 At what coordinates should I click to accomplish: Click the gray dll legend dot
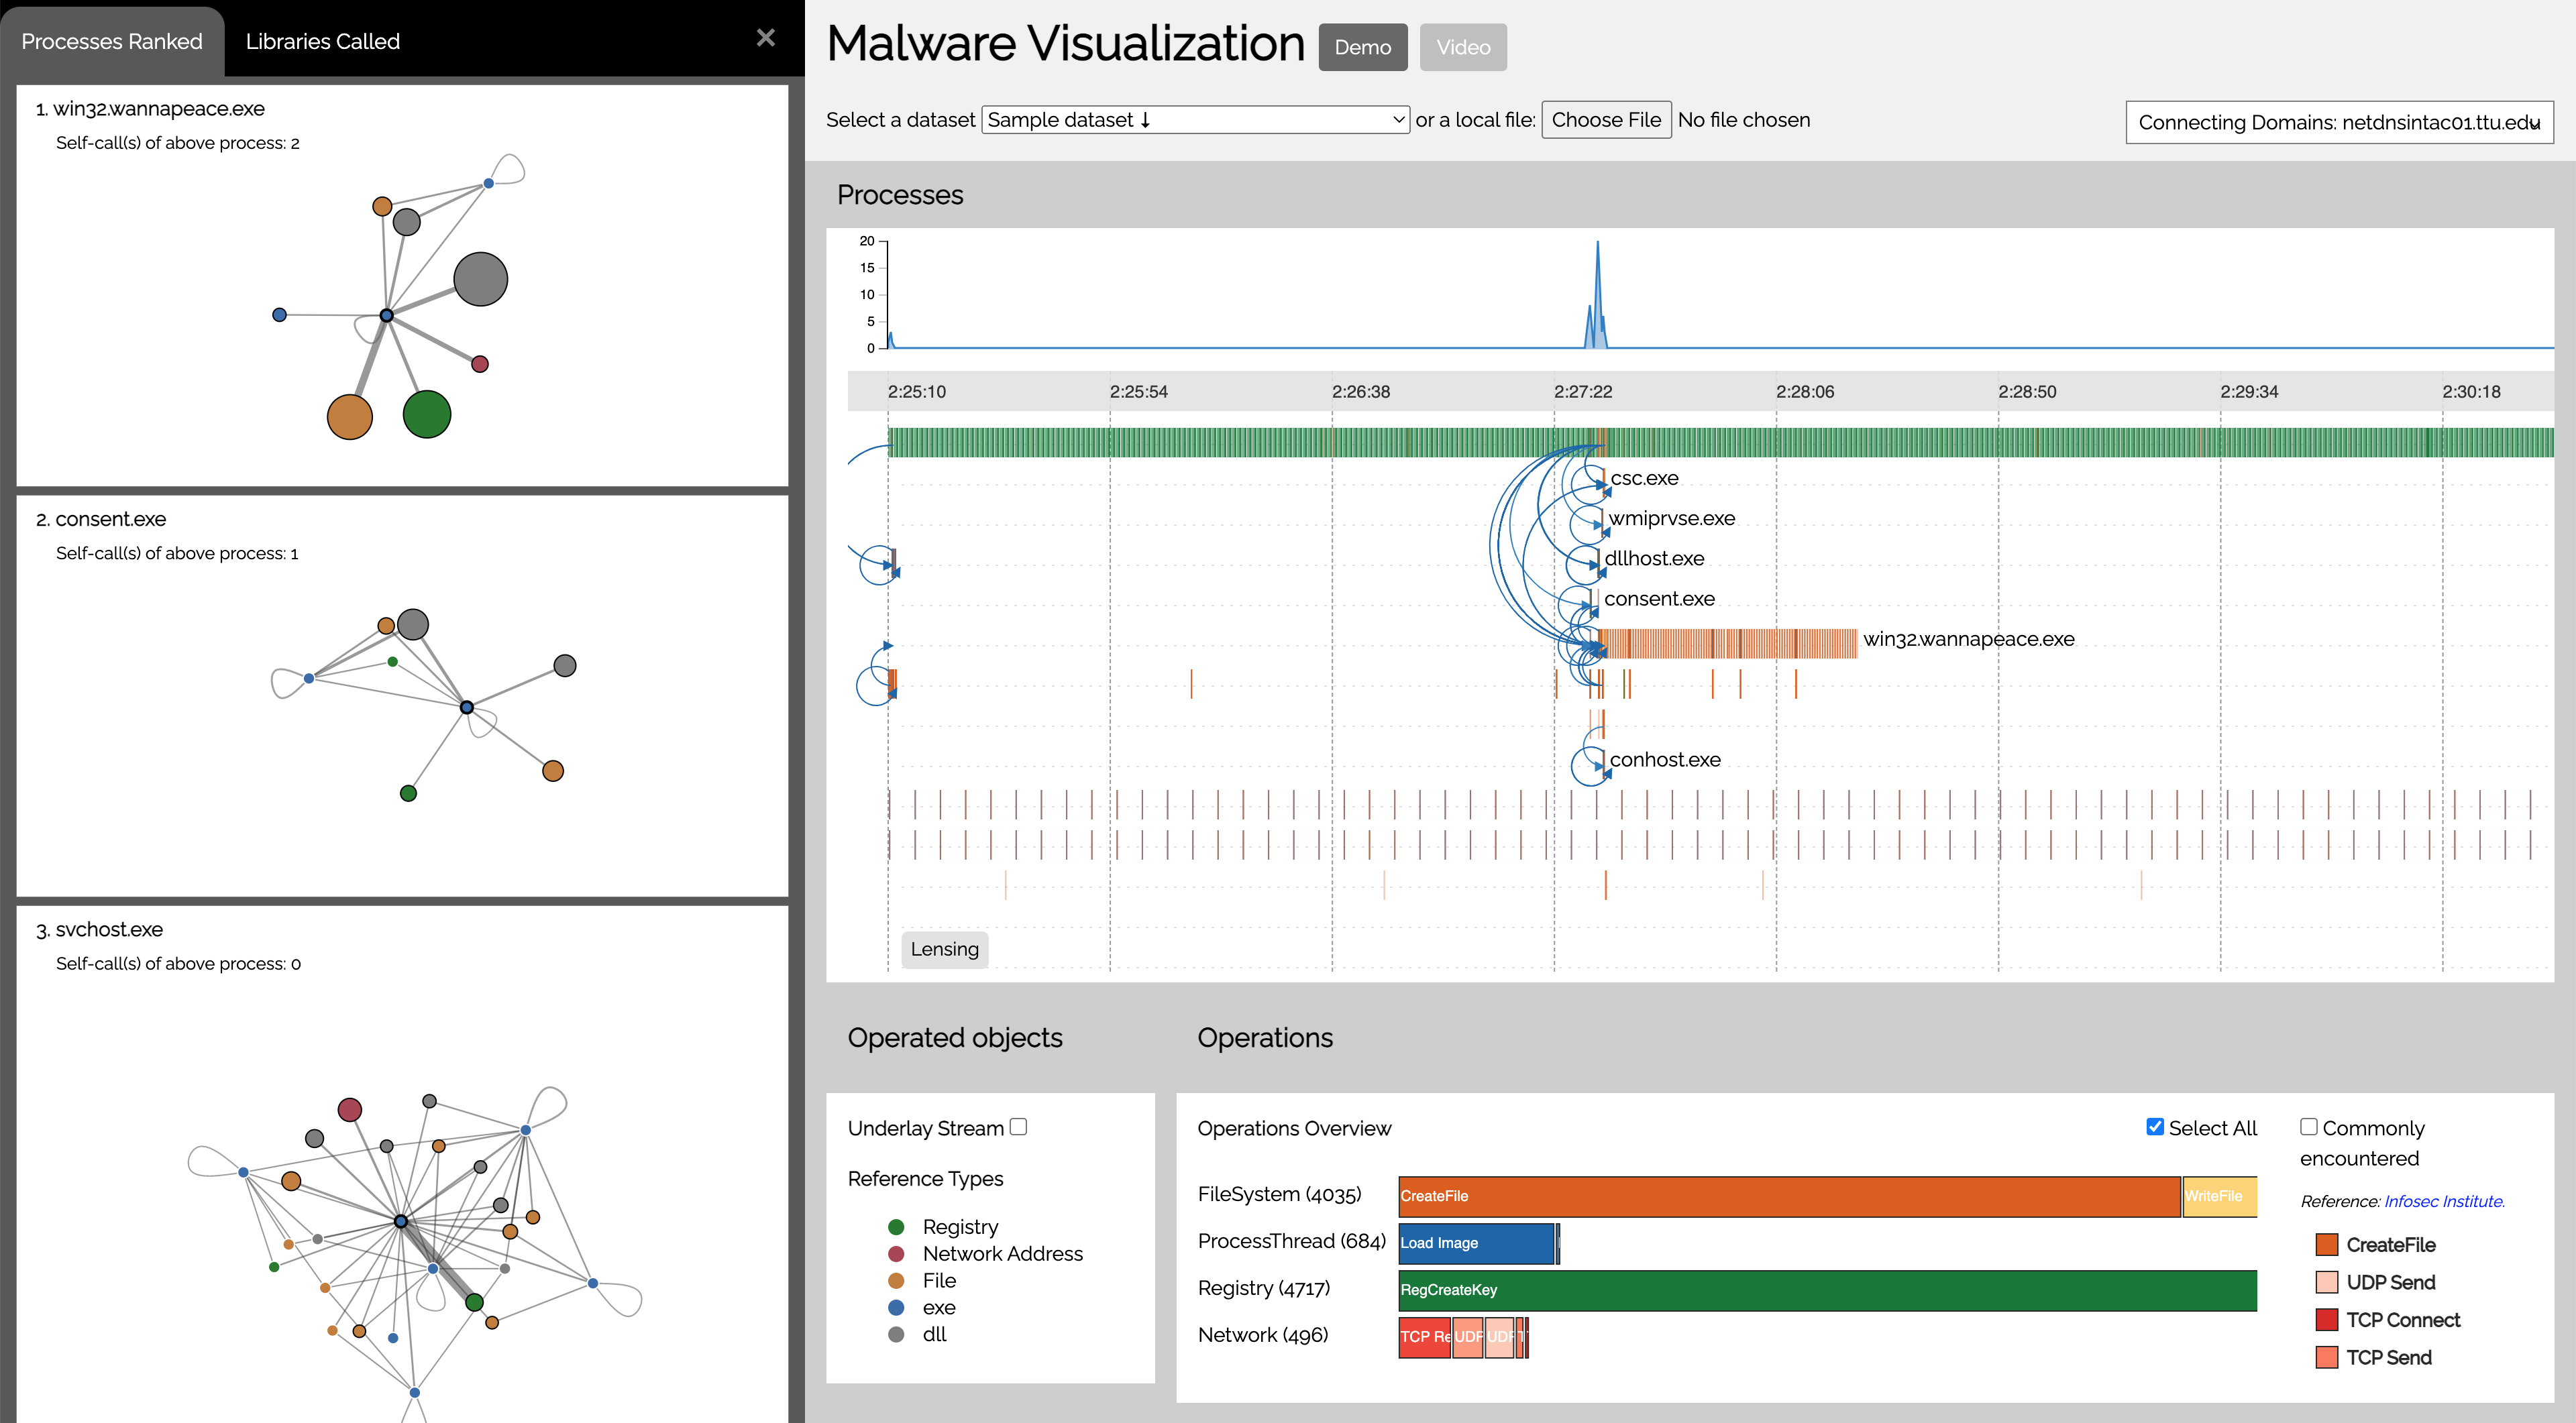tap(896, 1334)
